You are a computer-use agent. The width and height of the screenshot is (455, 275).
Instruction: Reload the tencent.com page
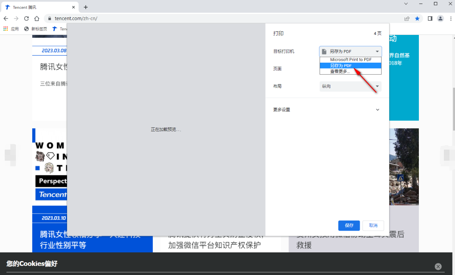26,18
